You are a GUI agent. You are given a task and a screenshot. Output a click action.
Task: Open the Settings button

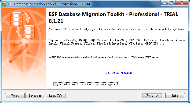(35, 95)
